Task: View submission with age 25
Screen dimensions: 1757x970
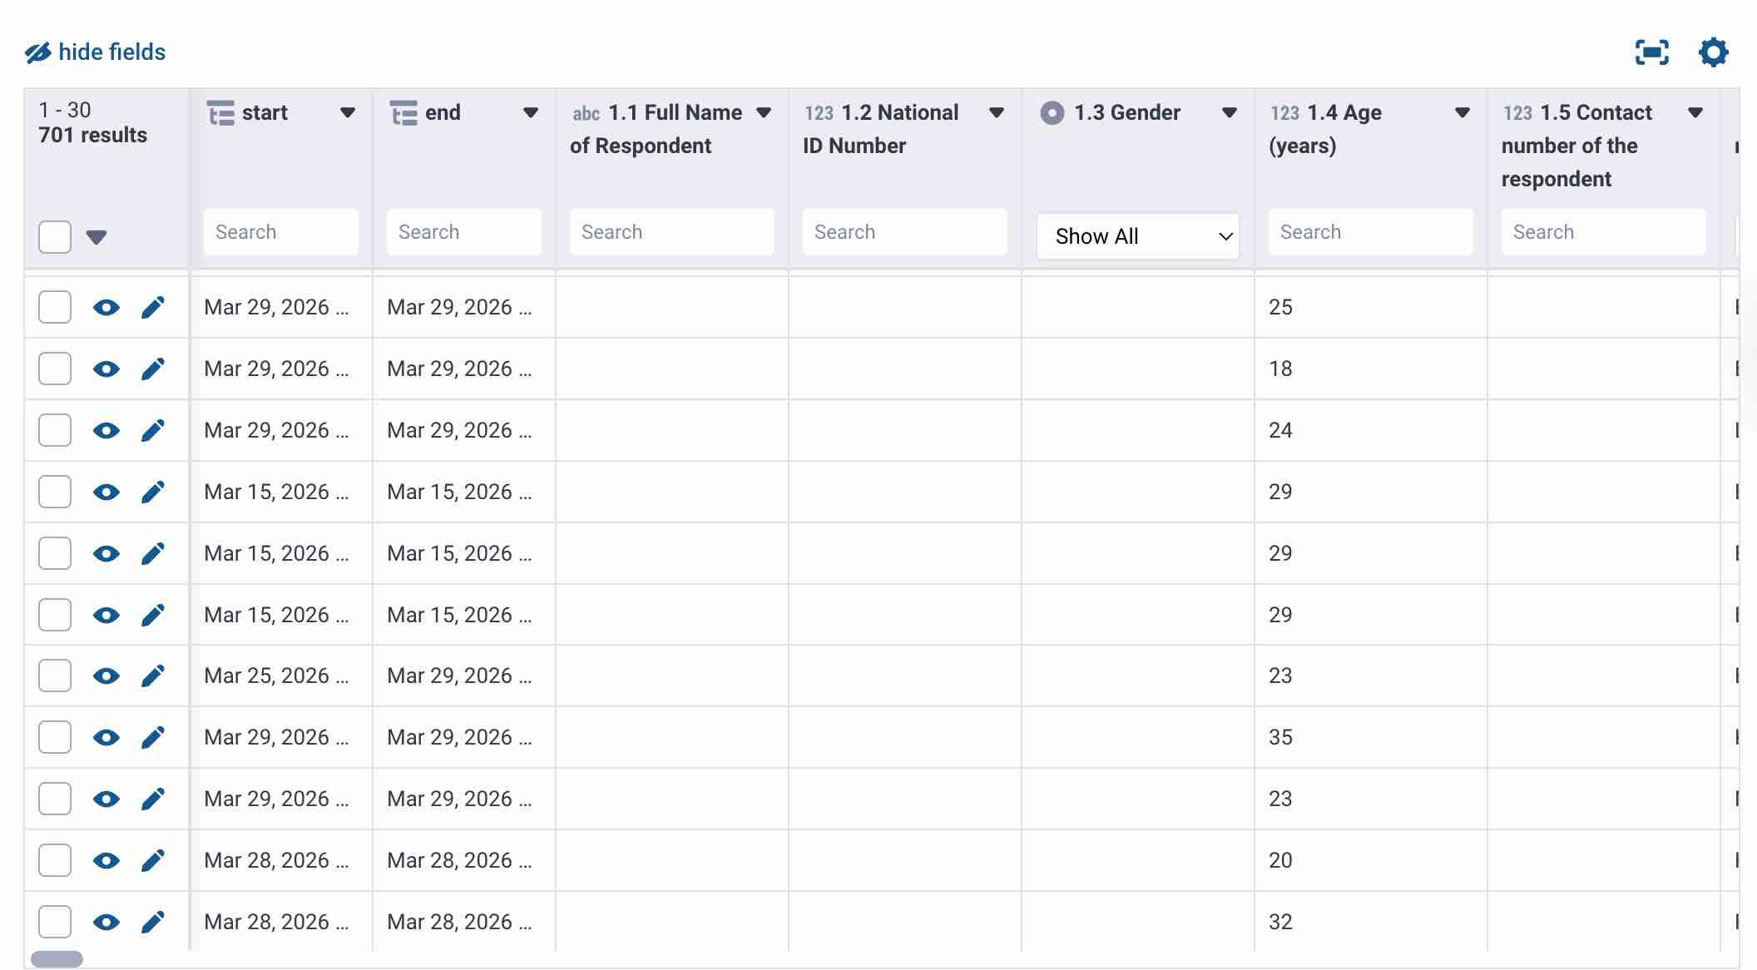Action: click(106, 308)
